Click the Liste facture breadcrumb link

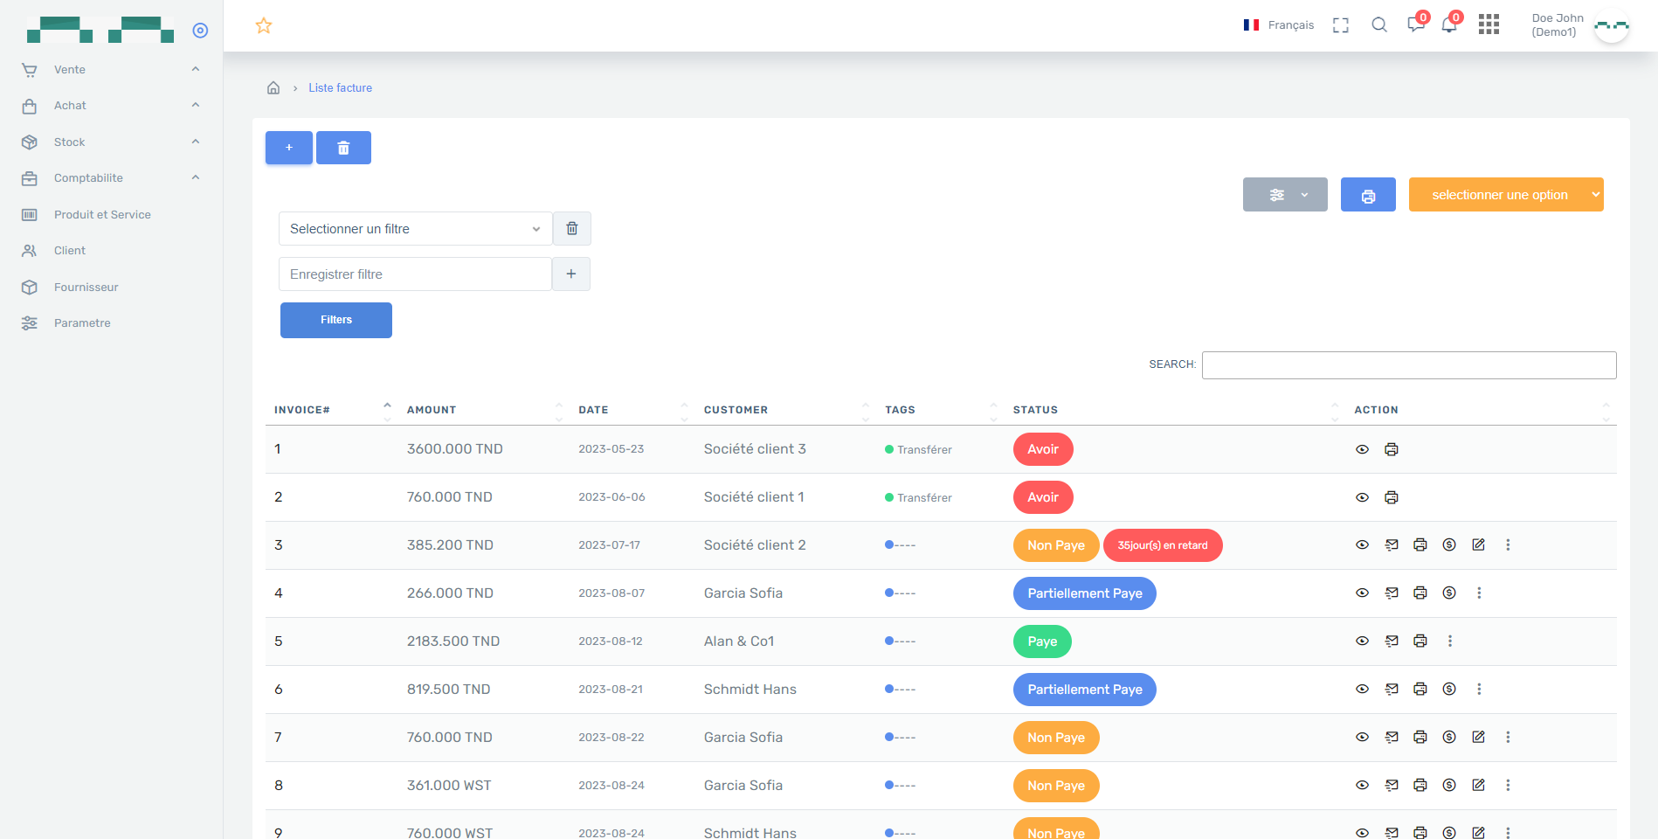tap(340, 88)
